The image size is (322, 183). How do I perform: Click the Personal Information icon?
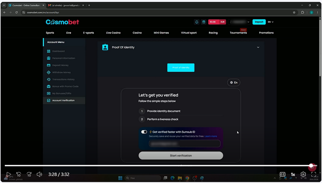point(49,58)
